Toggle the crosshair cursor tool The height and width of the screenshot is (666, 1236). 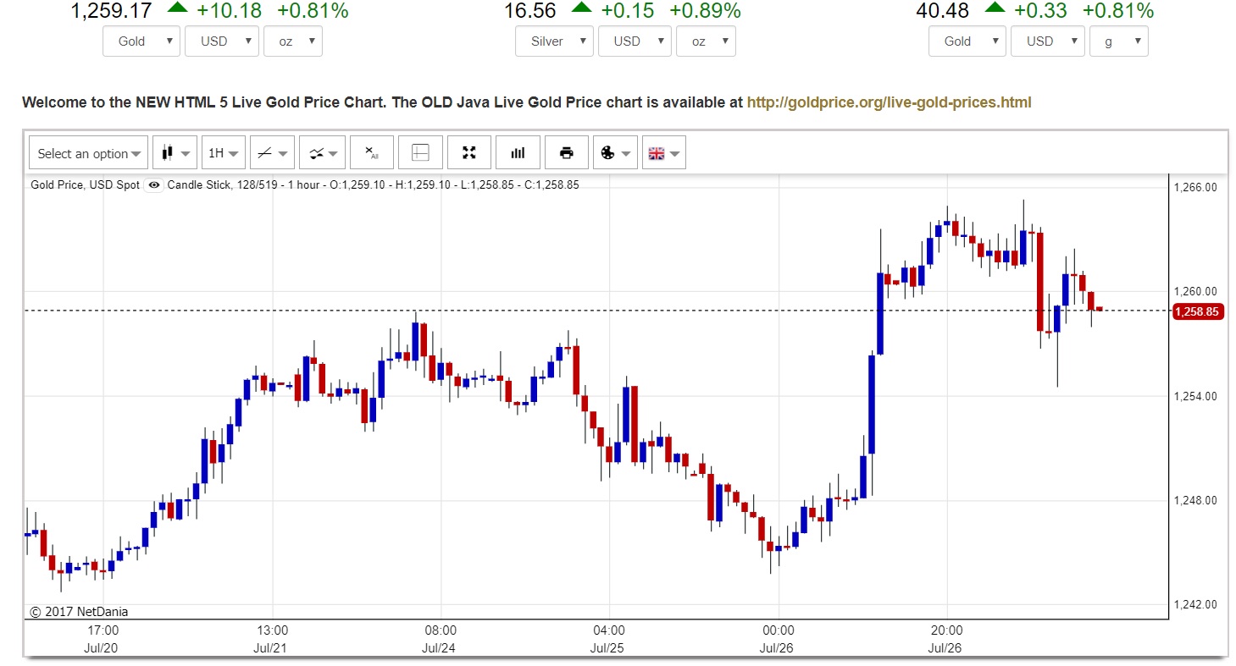click(x=420, y=153)
